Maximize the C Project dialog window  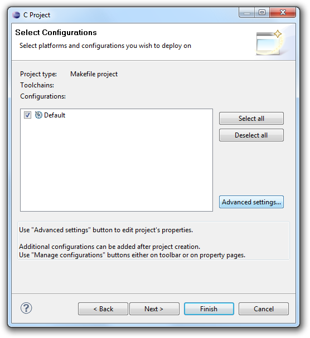pos(262,13)
